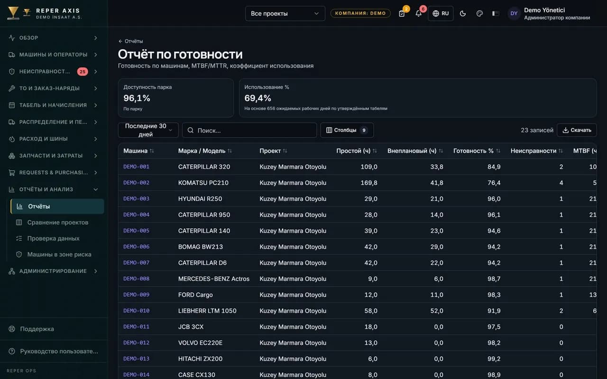The image size is (607, 379).
Task: Open the Последние 30 дней period dropdown
Action: (x=148, y=130)
